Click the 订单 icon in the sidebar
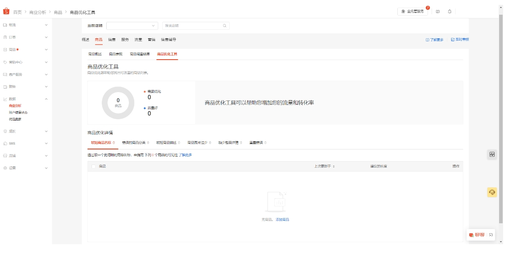Screen dimensions: 508x254 pyautogui.click(x=5, y=37)
